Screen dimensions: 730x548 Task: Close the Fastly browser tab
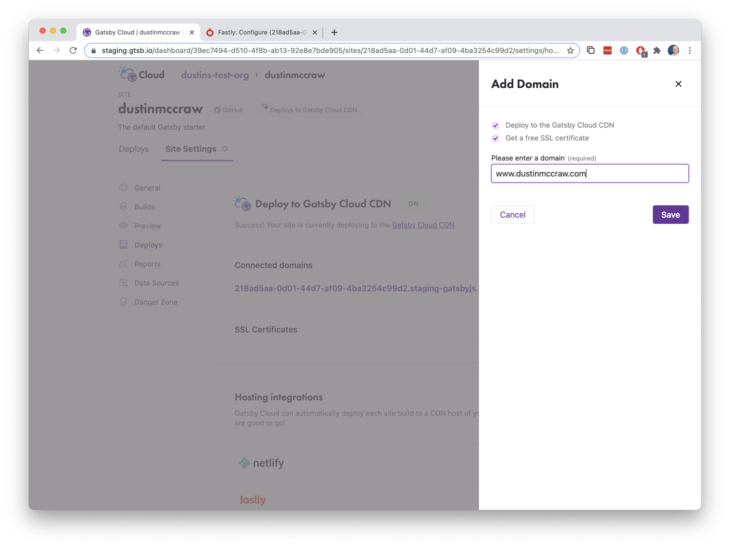(314, 32)
